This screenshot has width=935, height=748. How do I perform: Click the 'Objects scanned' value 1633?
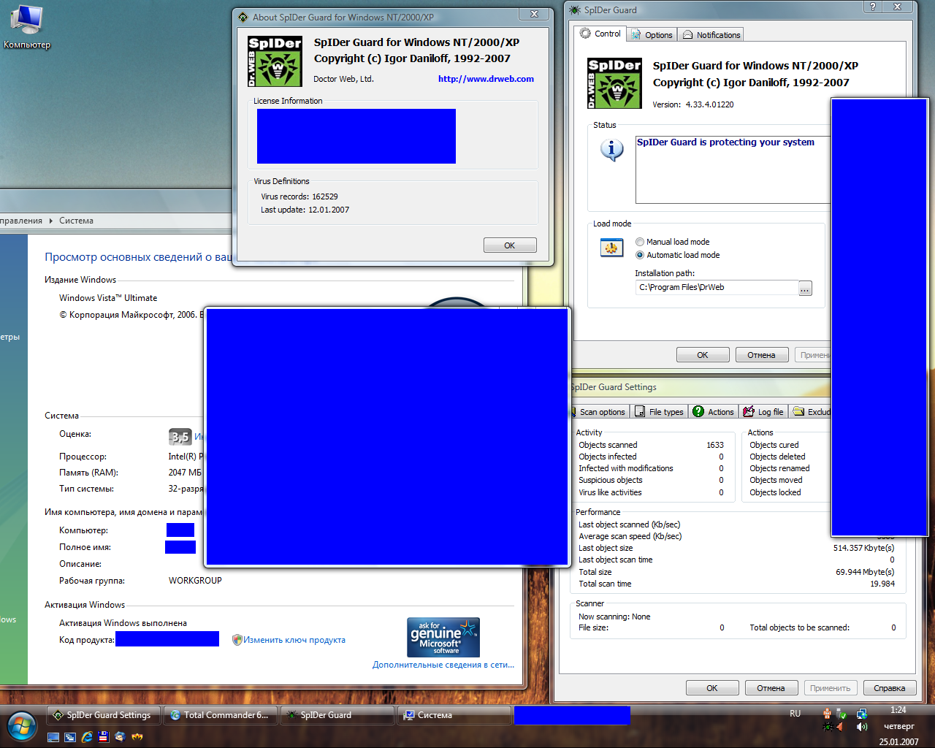(x=715, y=445)
